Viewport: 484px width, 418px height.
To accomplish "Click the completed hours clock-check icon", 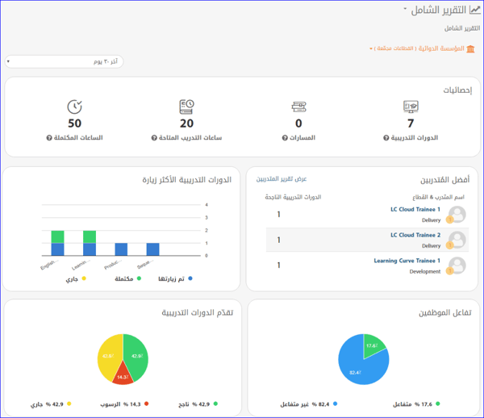I will tap(74, 107).
